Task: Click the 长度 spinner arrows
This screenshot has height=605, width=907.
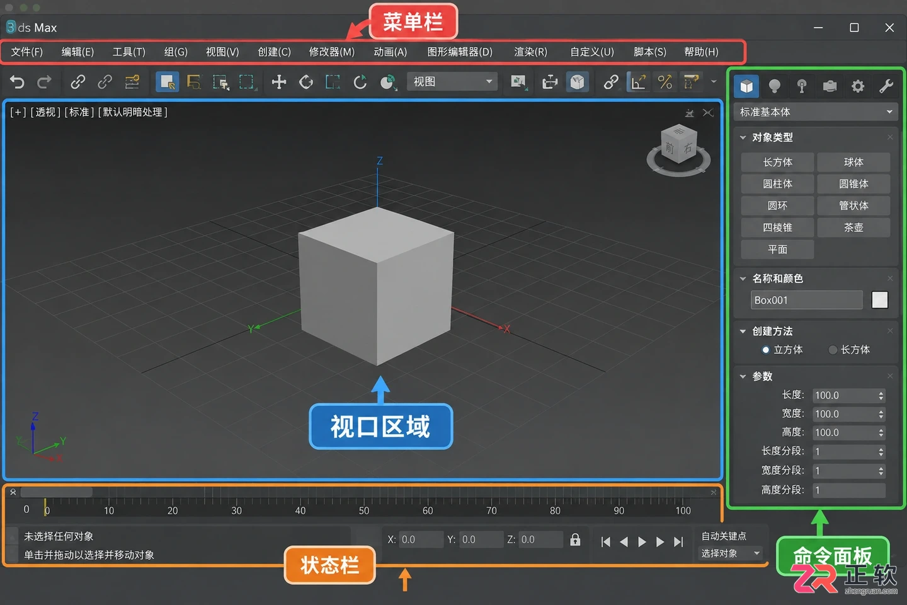Action: point(881,396)
